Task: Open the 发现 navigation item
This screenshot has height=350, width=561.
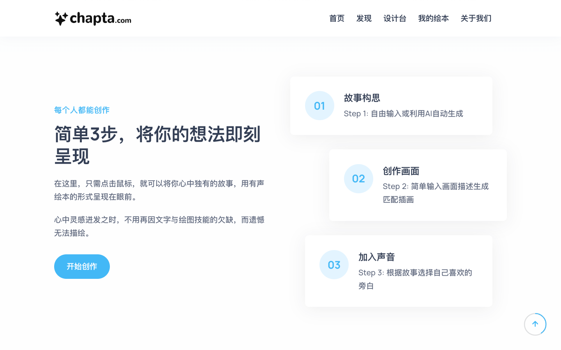Action: [x=364, y=18]
